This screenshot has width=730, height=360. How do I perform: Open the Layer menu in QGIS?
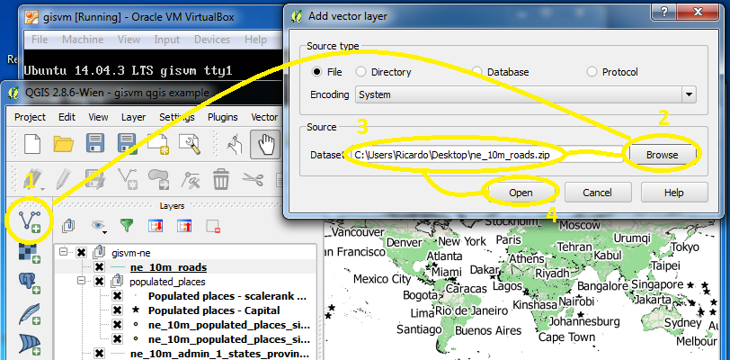[x=134, y=117]
